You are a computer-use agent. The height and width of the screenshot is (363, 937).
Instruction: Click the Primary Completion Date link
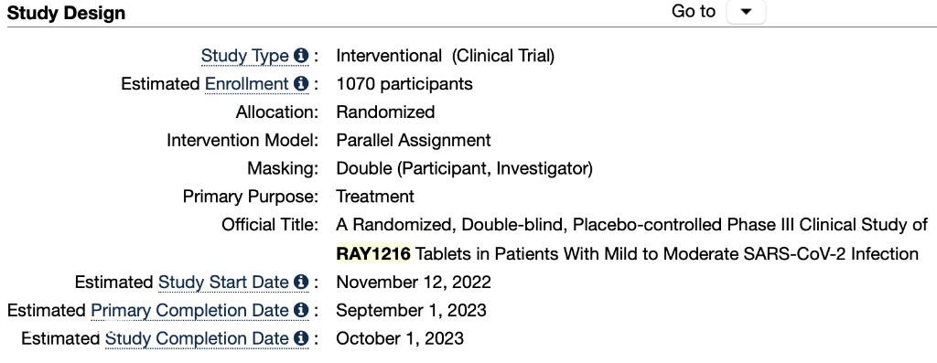190,311
